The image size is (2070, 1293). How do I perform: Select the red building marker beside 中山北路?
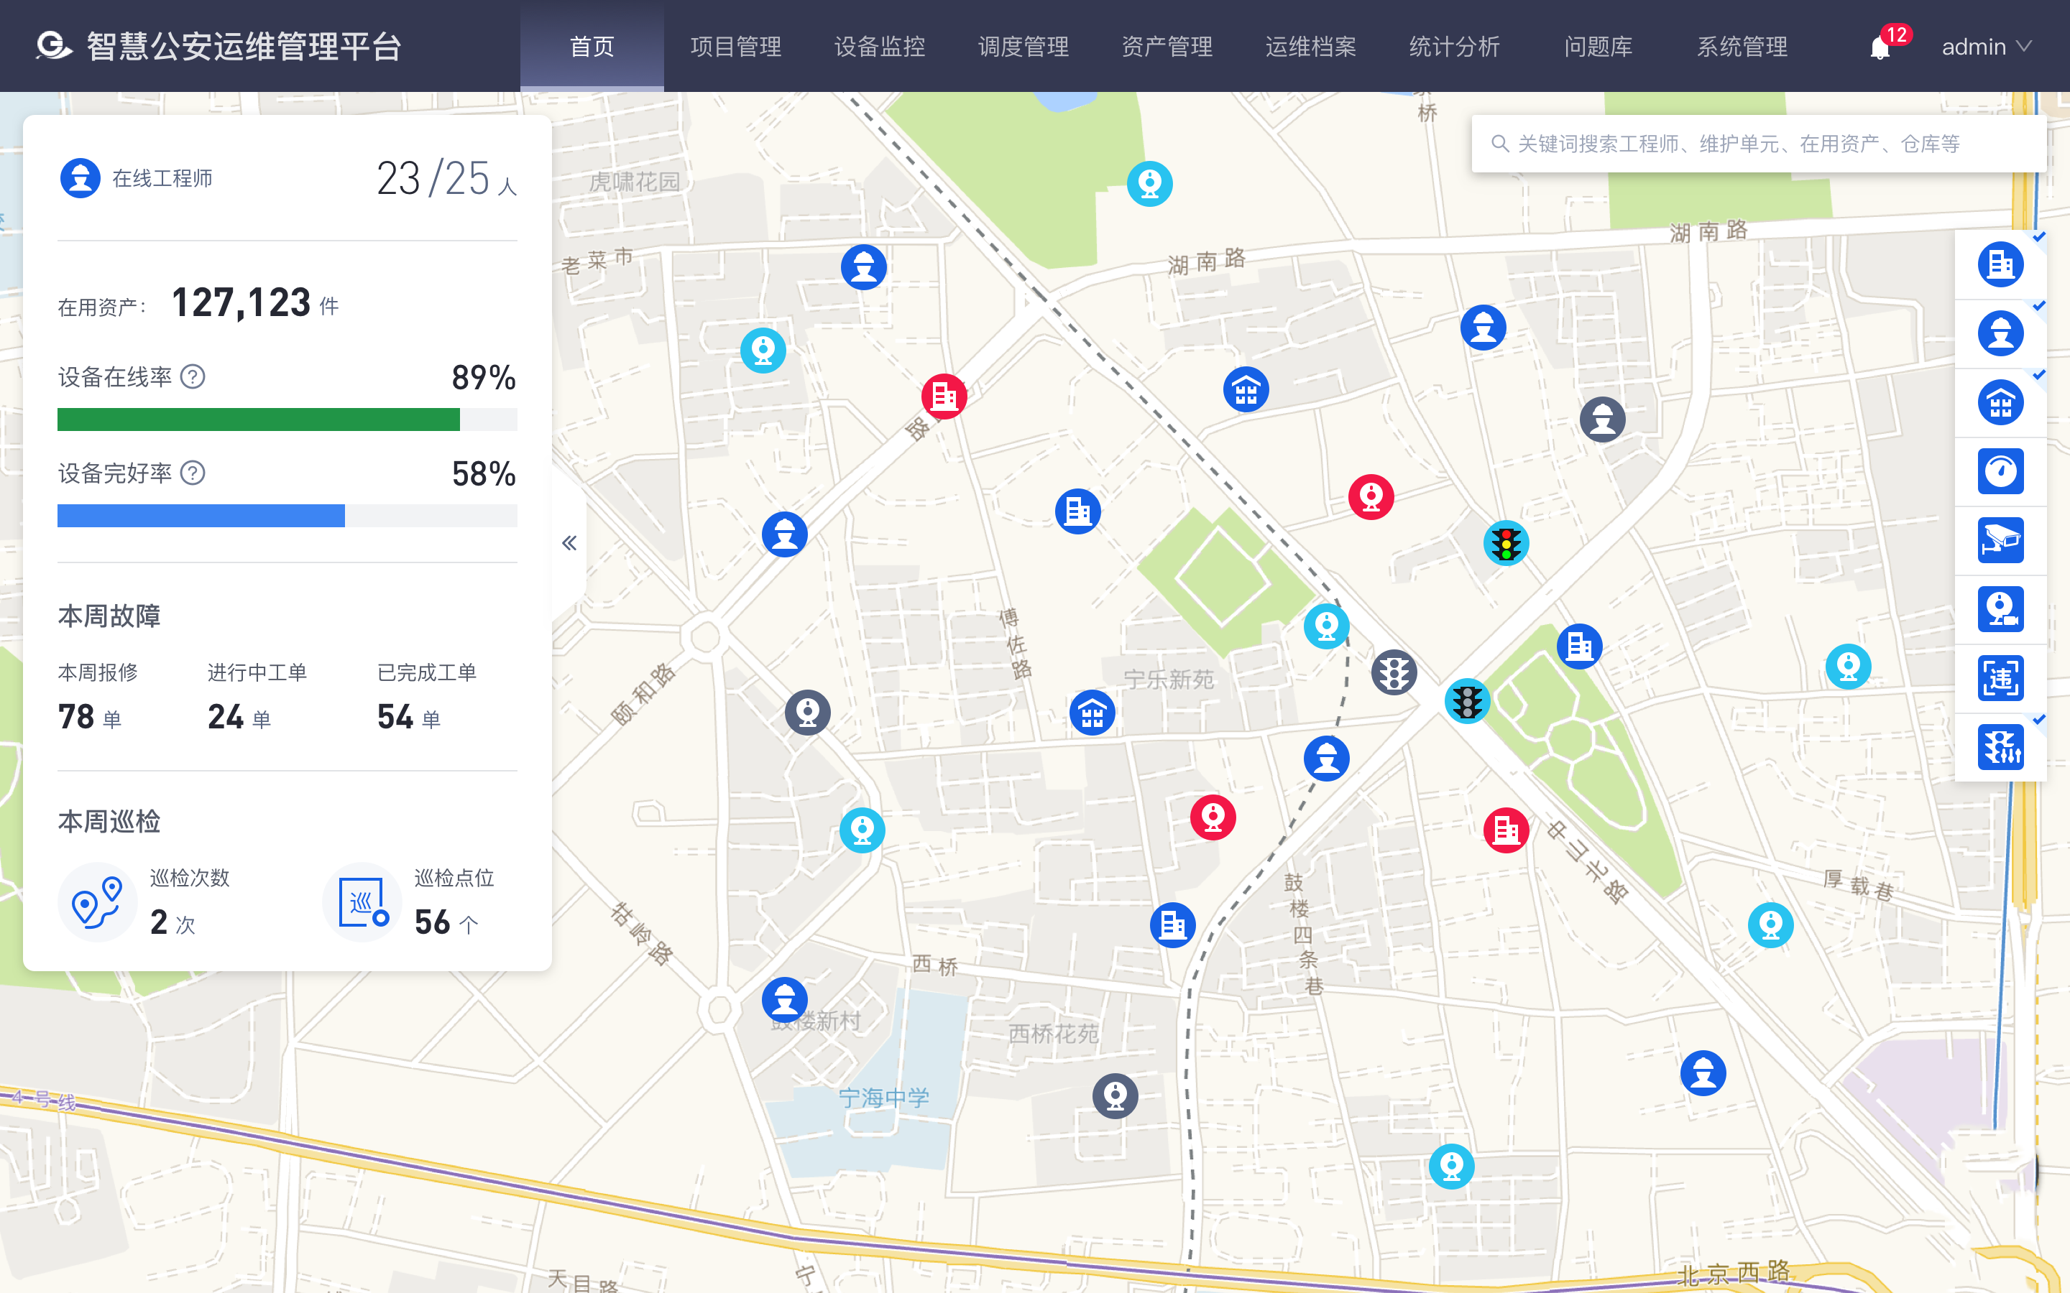[1506, 830]
